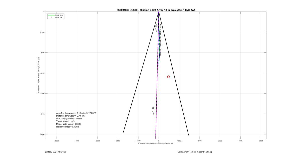Click the "Distance thru water= 2.71 km" text
301x156 pixels.
(x=70, y=116)
